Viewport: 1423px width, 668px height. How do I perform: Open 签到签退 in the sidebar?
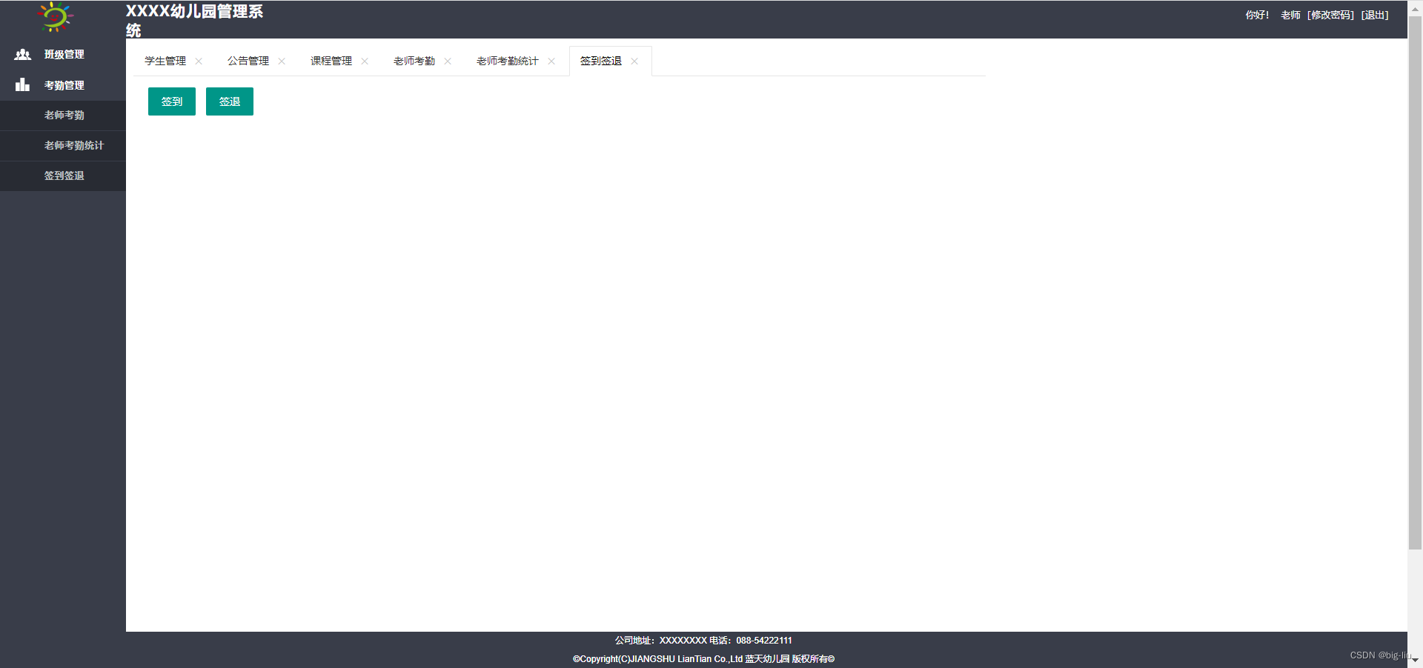63,176
